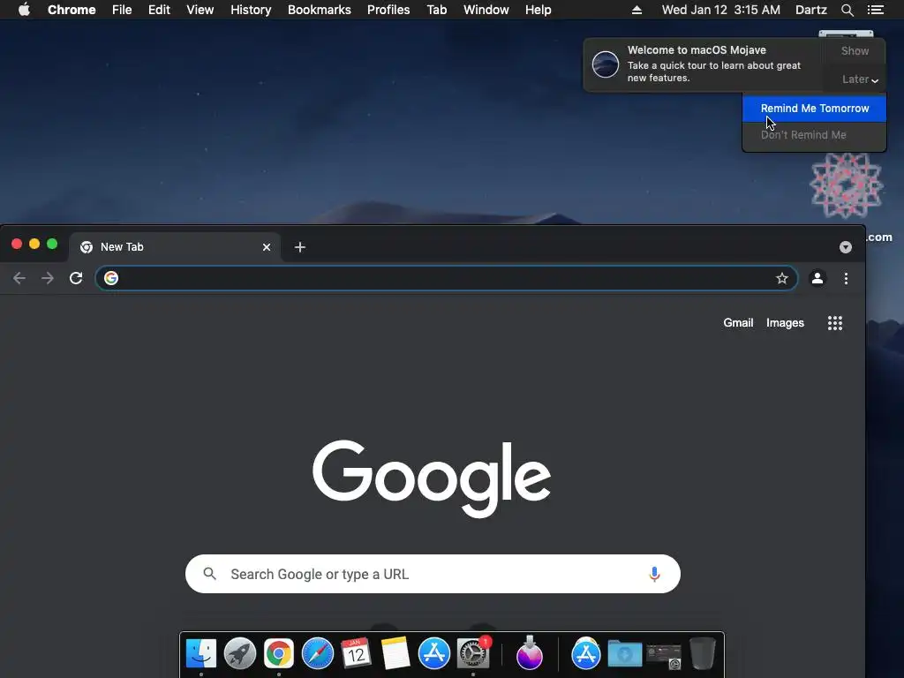Screen dimensions: 904x678
Task: Open System Preferences with the badge
Action: pyautogui.click(x=473, y=653)
